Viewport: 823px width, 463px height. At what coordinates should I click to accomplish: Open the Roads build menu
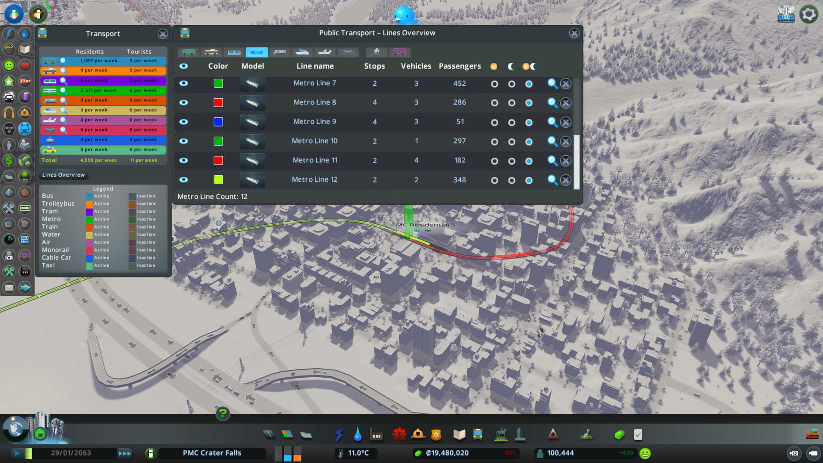(x=269, y=435)
